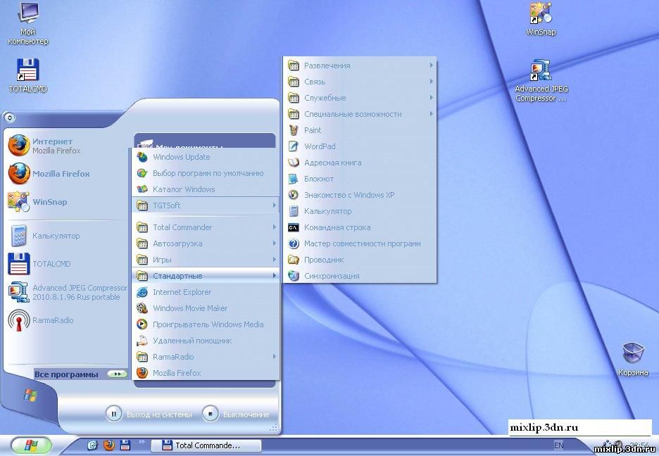
Task: Open Выбор программ по умолчанию
Action: tap(205, 173)
